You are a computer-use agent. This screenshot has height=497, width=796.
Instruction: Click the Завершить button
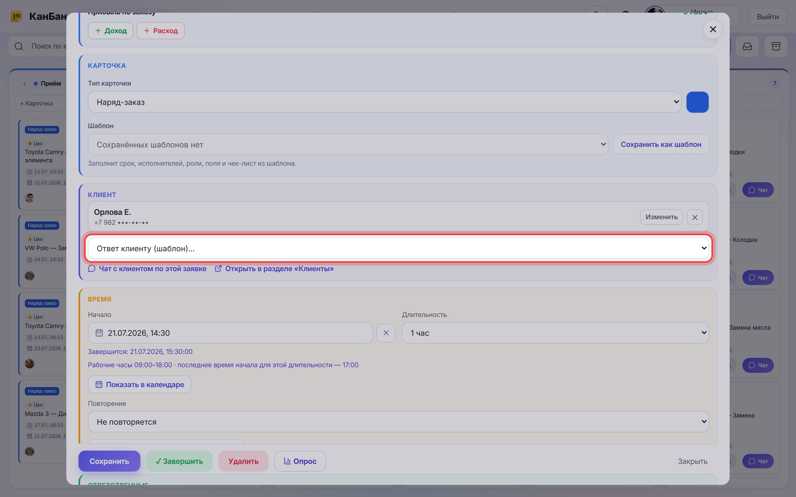(179, 461)
